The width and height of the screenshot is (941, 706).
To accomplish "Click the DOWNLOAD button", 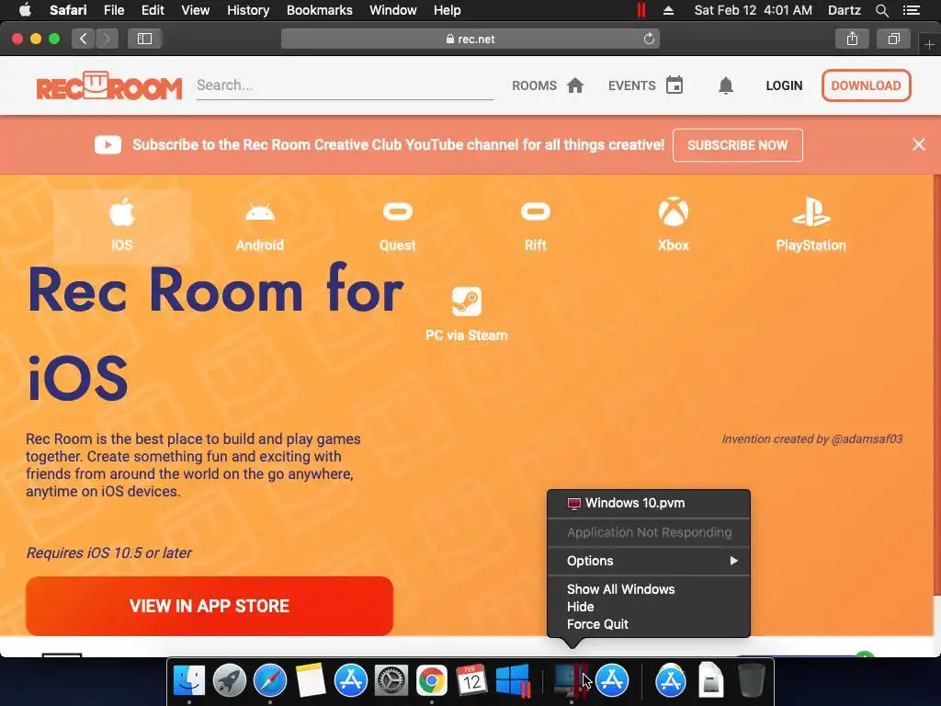I will tap(866, 85).
